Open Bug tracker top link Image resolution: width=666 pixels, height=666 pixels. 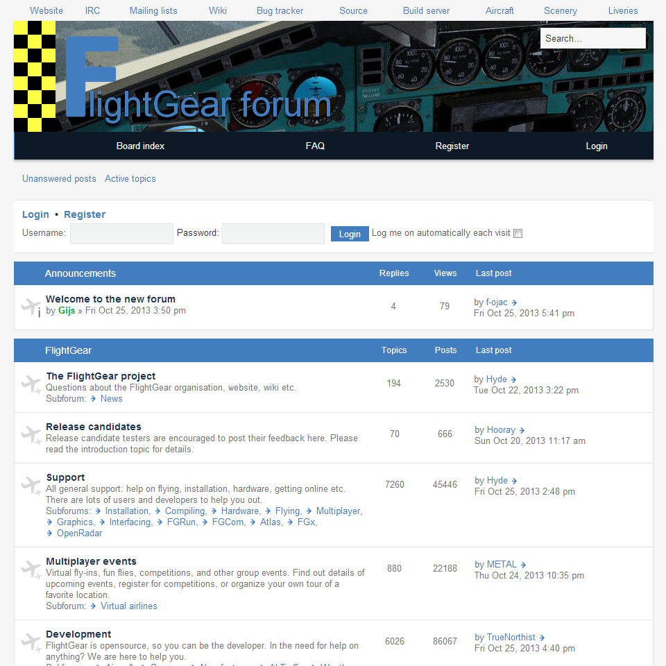(x=280, y=10)
